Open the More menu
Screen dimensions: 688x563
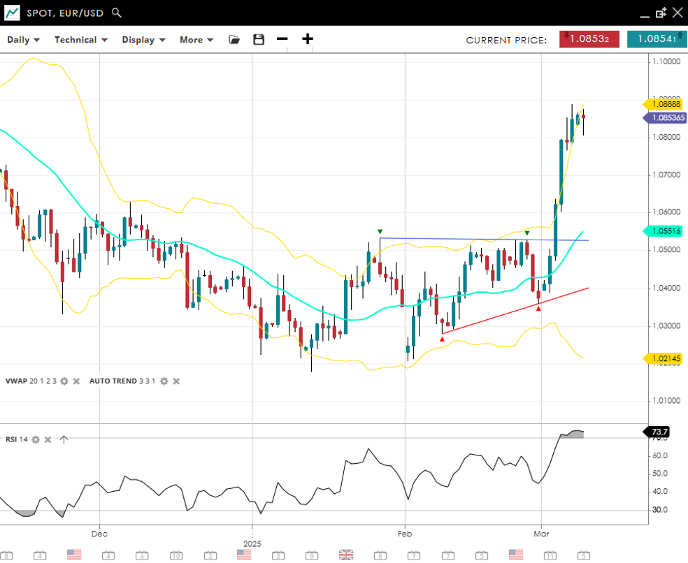click(196, 40)
